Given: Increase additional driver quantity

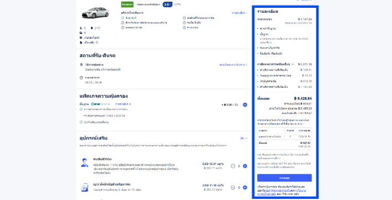Looking at the screenshot, I should [x=245, y=166].
